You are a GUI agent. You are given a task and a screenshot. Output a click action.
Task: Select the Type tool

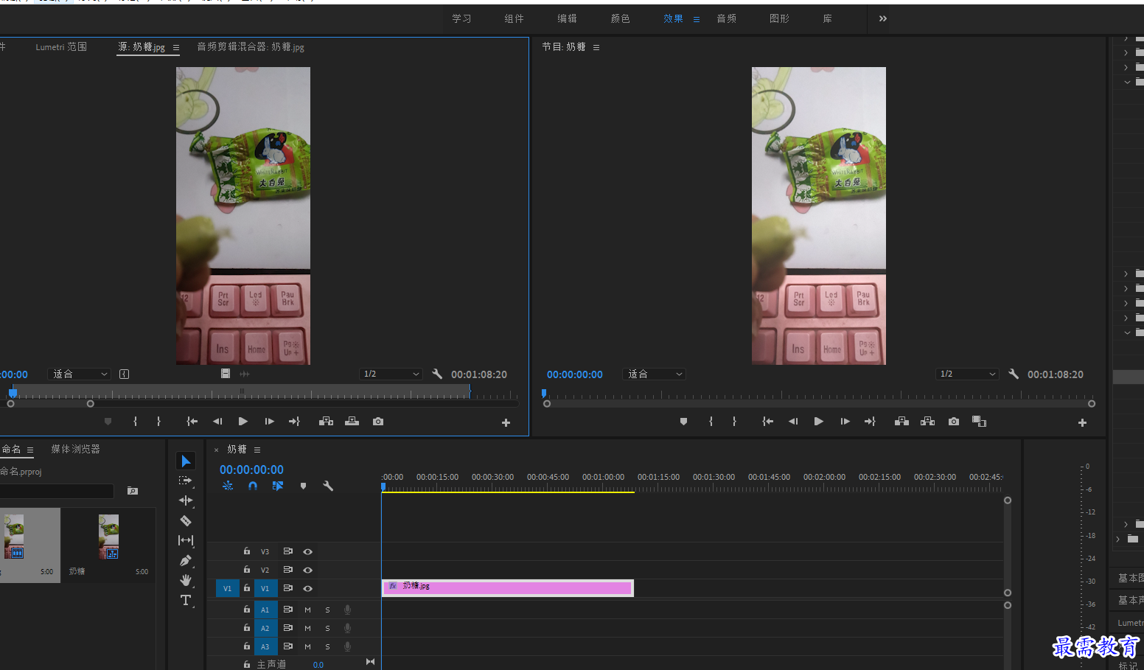186,600
